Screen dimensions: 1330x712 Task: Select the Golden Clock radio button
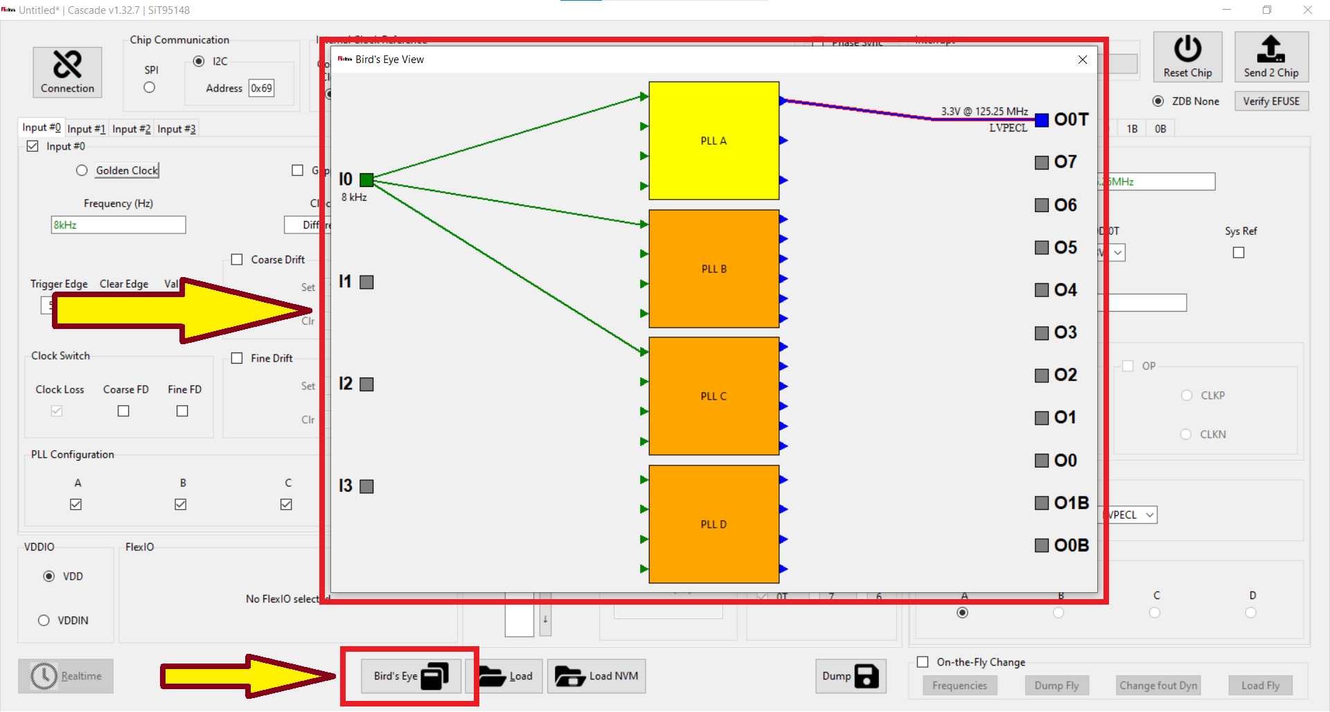pyautogui.click(x=82, y=170)
